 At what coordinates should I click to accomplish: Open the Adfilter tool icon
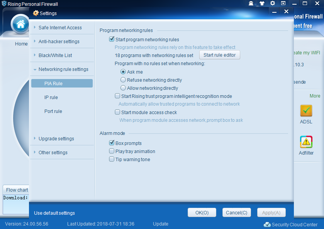[x=306, y=142]
